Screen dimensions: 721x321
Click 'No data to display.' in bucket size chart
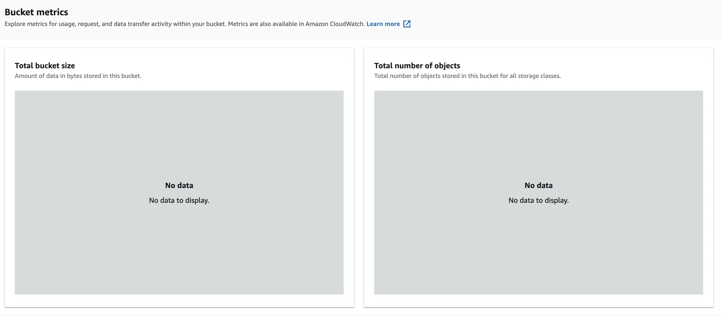tap(179, 200)
